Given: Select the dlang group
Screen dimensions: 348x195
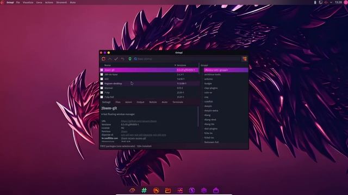Looking at the screenshot, I should pyautogui.click(x=207, y=115).
